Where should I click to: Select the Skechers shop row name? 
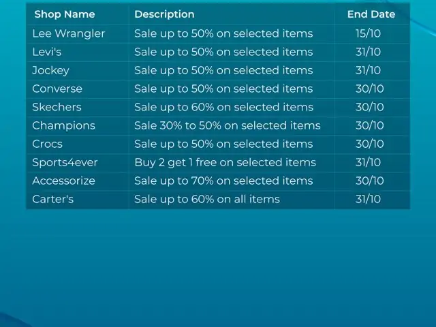57,107
